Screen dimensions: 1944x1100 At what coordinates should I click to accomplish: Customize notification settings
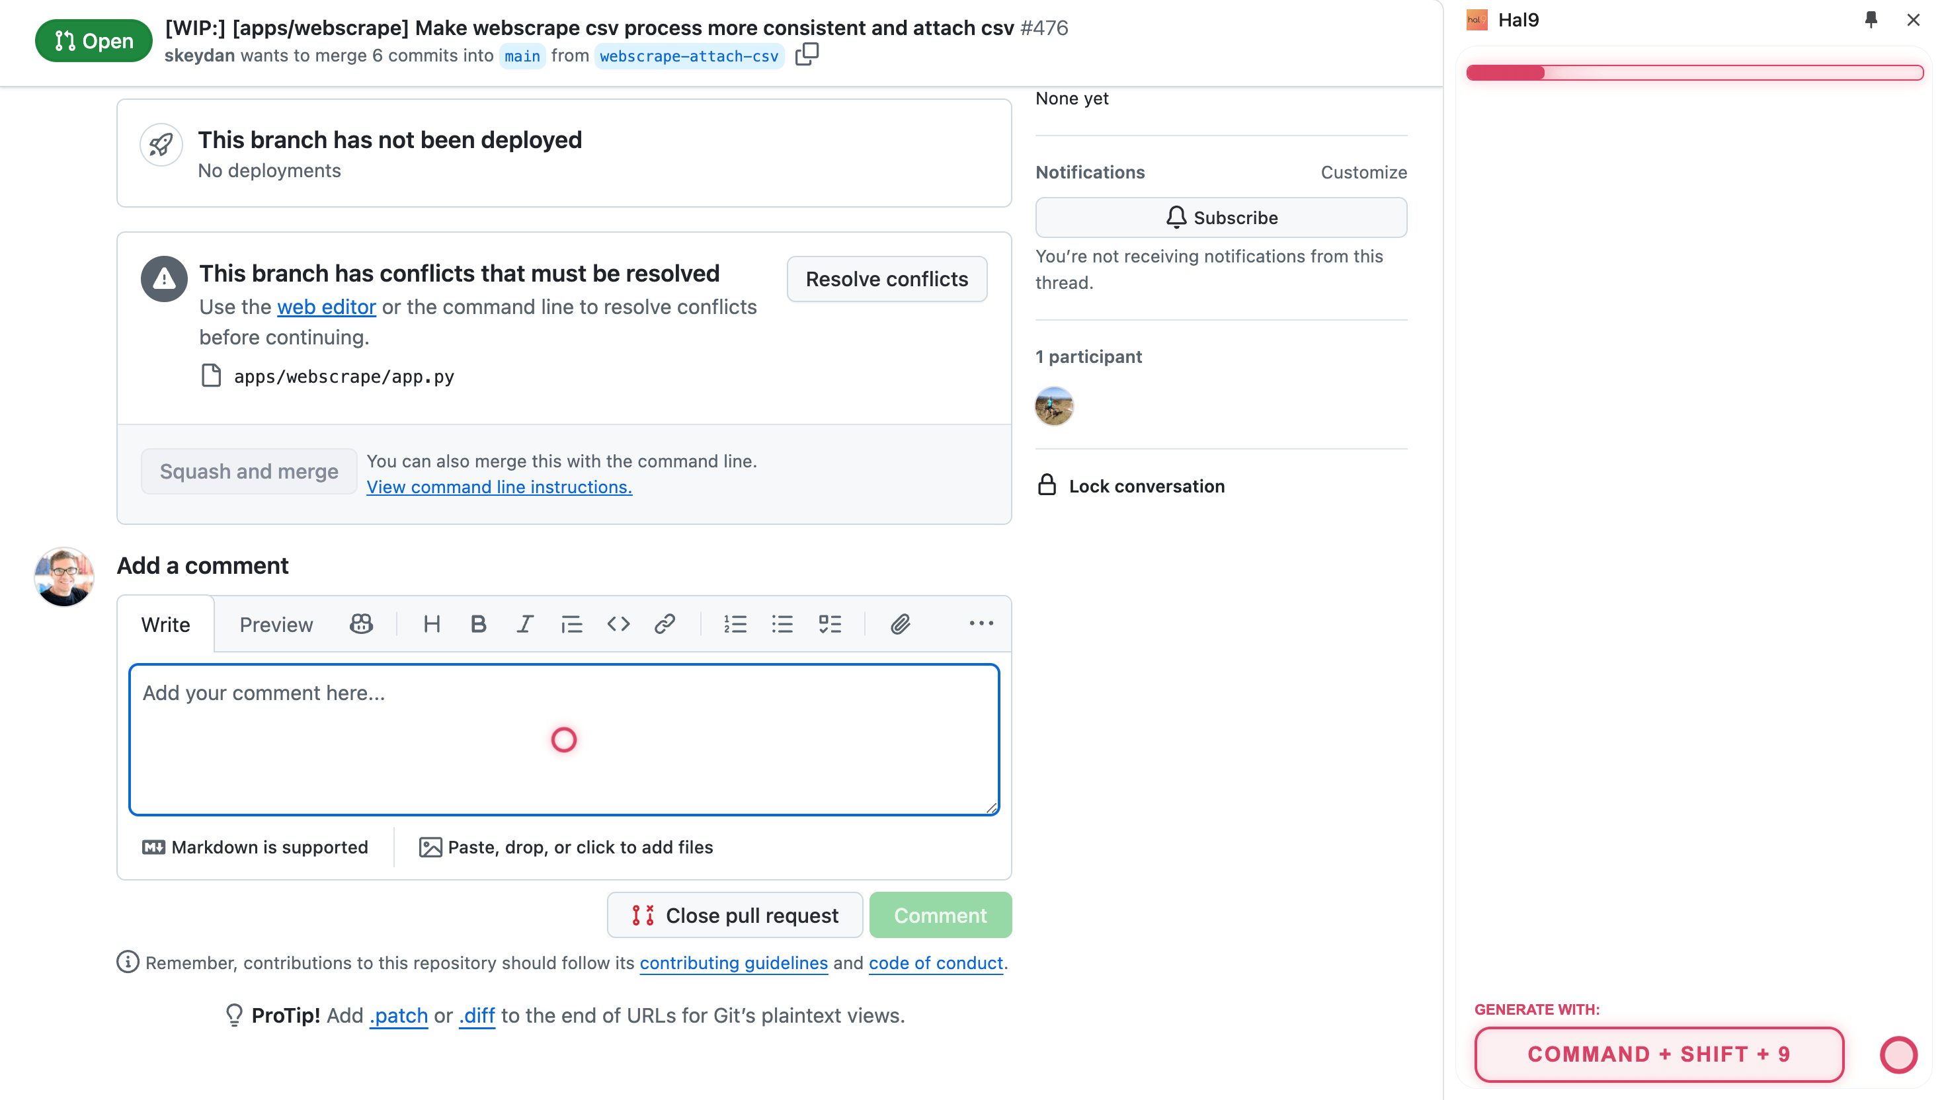(x=1363, y=173)
